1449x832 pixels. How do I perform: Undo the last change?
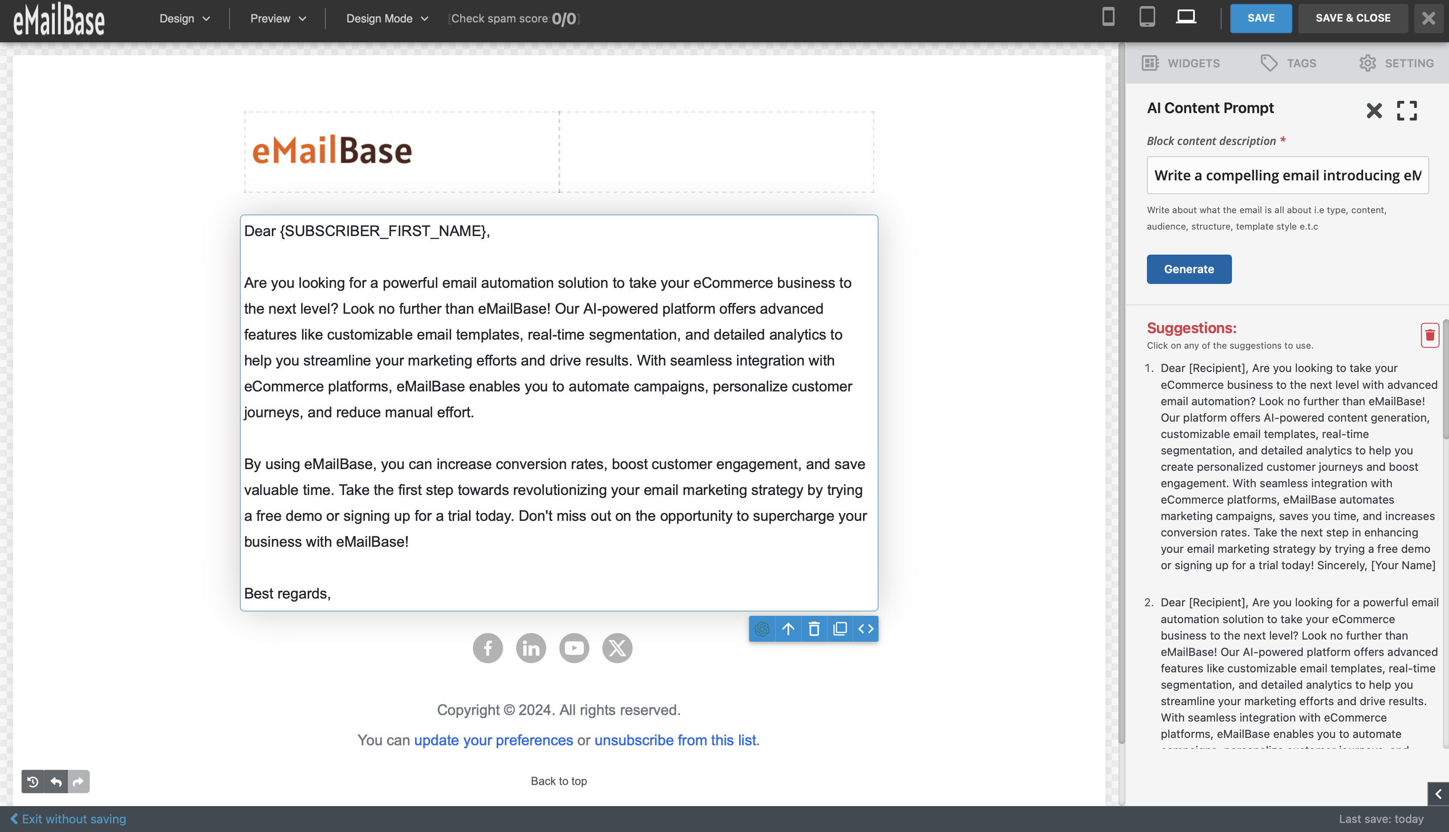pos(56,781)
